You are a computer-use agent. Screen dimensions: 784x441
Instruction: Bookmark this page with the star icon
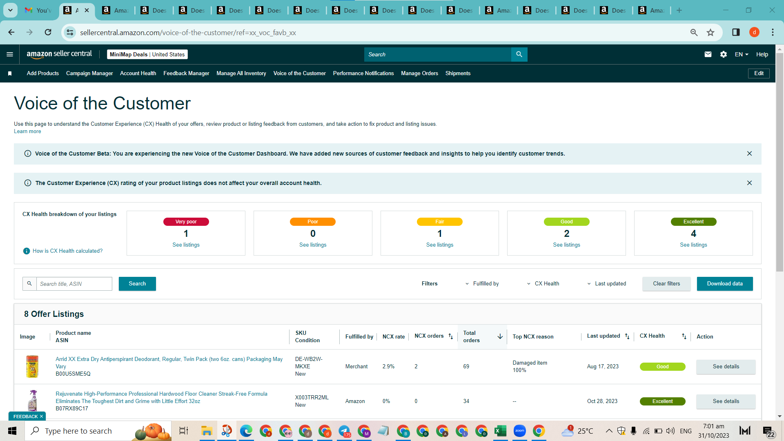point(710,32)
